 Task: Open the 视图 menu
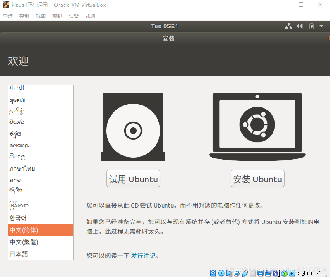[x=40, y=16]
